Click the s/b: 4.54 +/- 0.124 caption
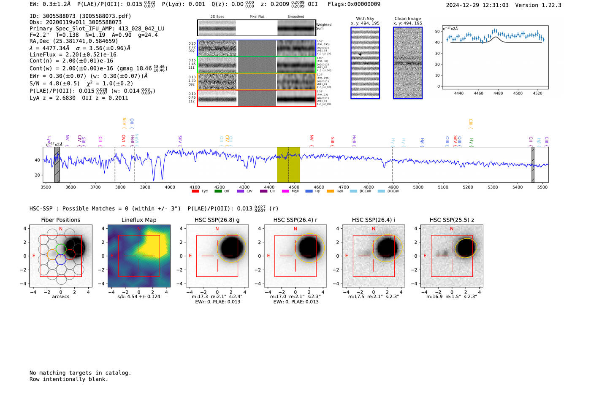The height and width of the screenshot is (402, 591). tap(139, 297)
